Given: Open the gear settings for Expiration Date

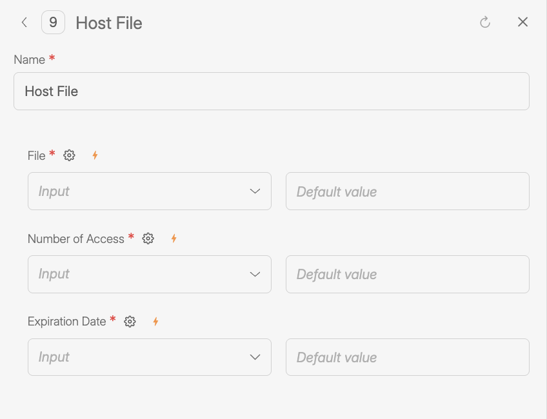Looking at the screenshot, I should click(130, 321).
